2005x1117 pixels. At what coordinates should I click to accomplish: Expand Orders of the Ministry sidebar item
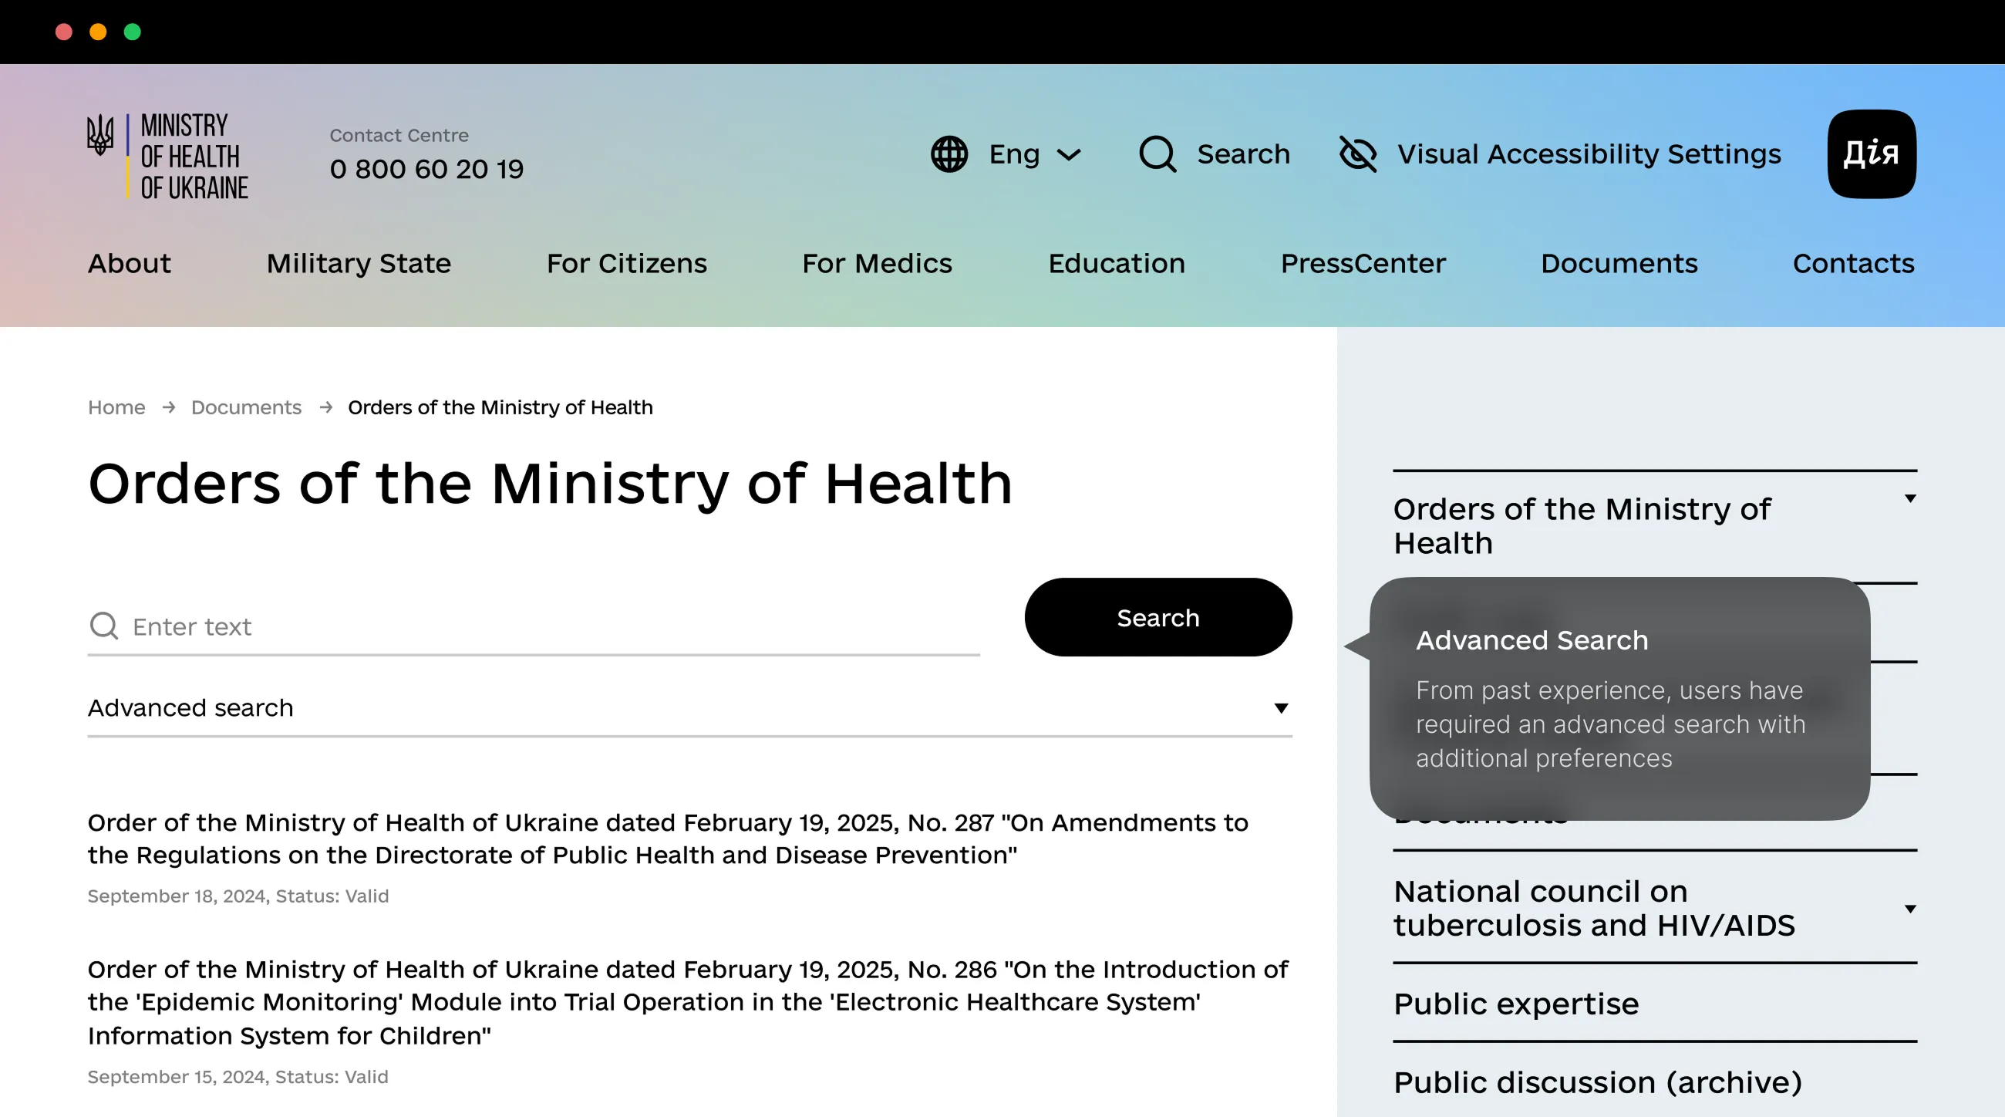pyautogui.click(x=1909, y=499)
